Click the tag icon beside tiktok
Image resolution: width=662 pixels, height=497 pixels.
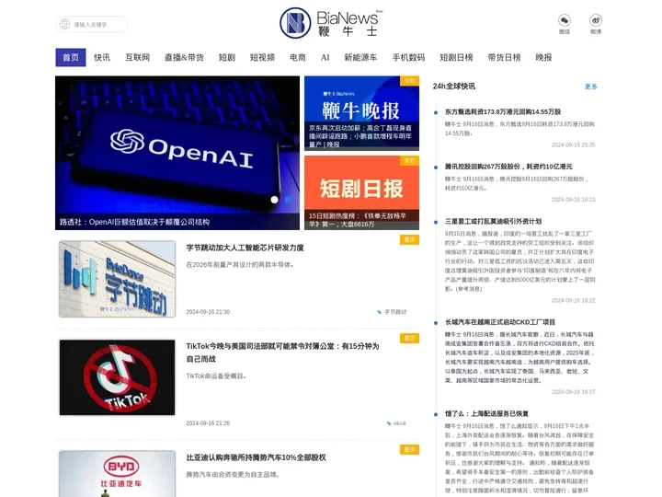pyautogui.click(x=389, y=423)
